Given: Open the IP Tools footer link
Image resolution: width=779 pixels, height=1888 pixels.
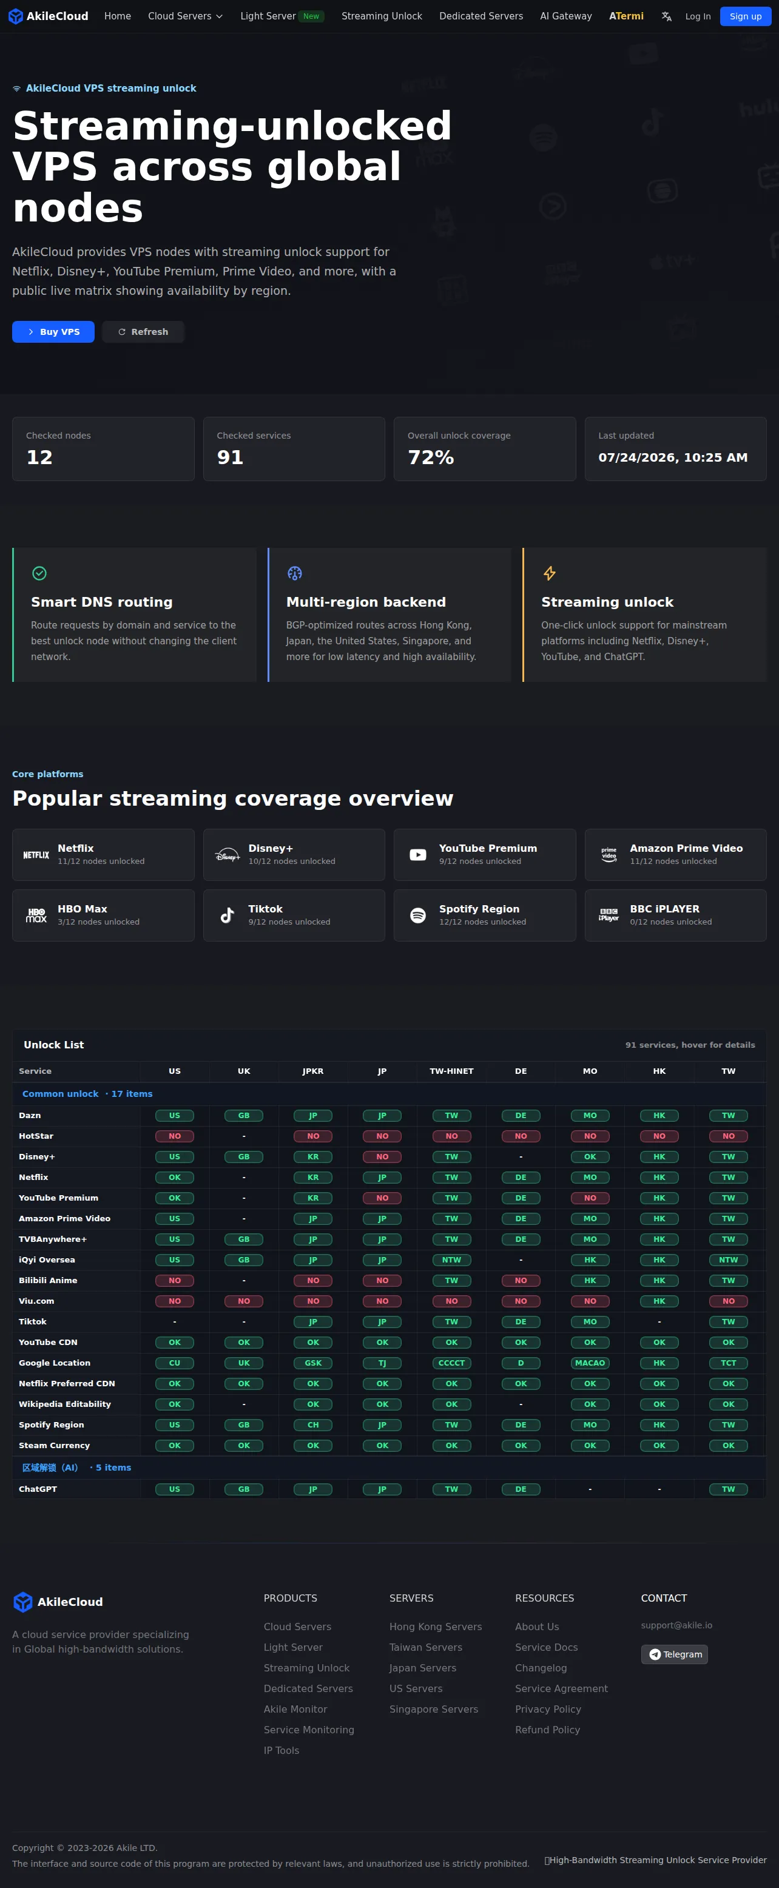Looking at the screenshot, I should pos(282,1750).
